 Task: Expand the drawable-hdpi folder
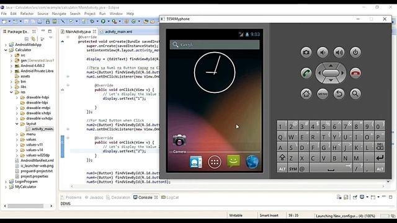point(17,97)
